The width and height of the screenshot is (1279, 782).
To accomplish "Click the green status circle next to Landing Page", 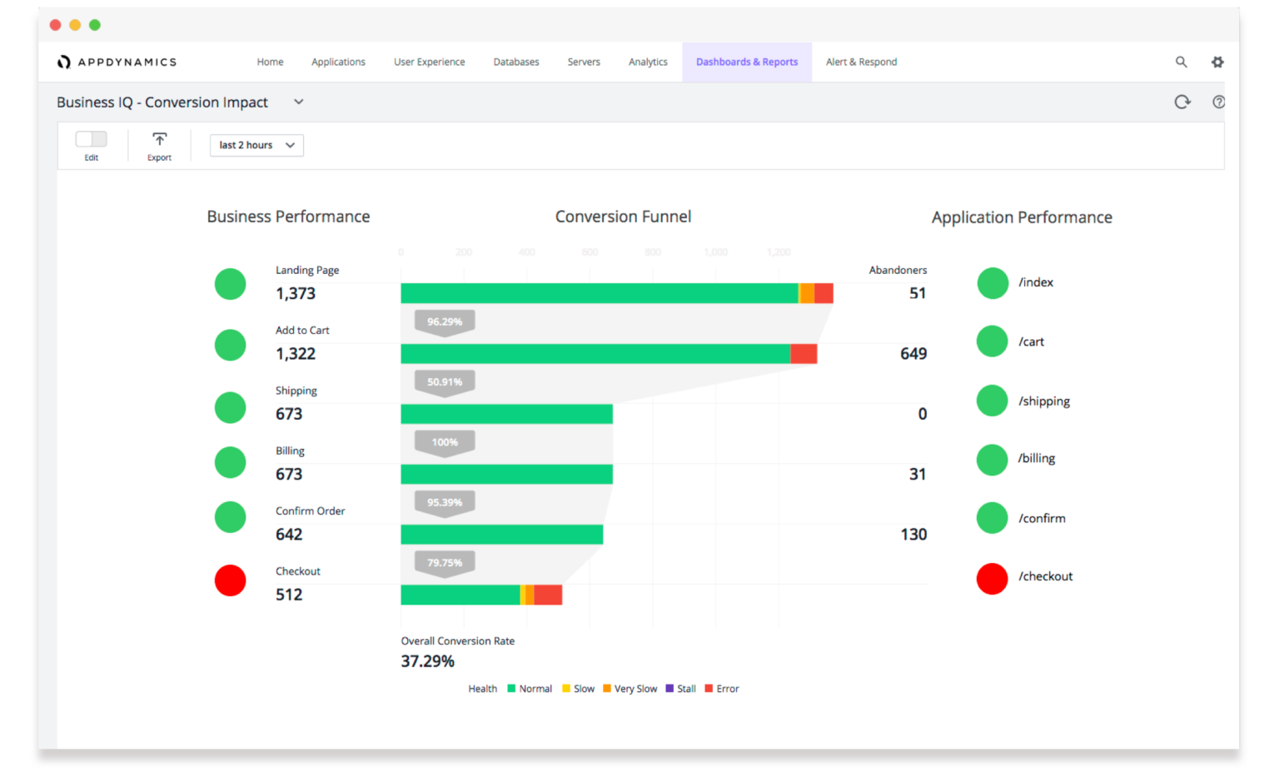I will (x=230, y=284).
